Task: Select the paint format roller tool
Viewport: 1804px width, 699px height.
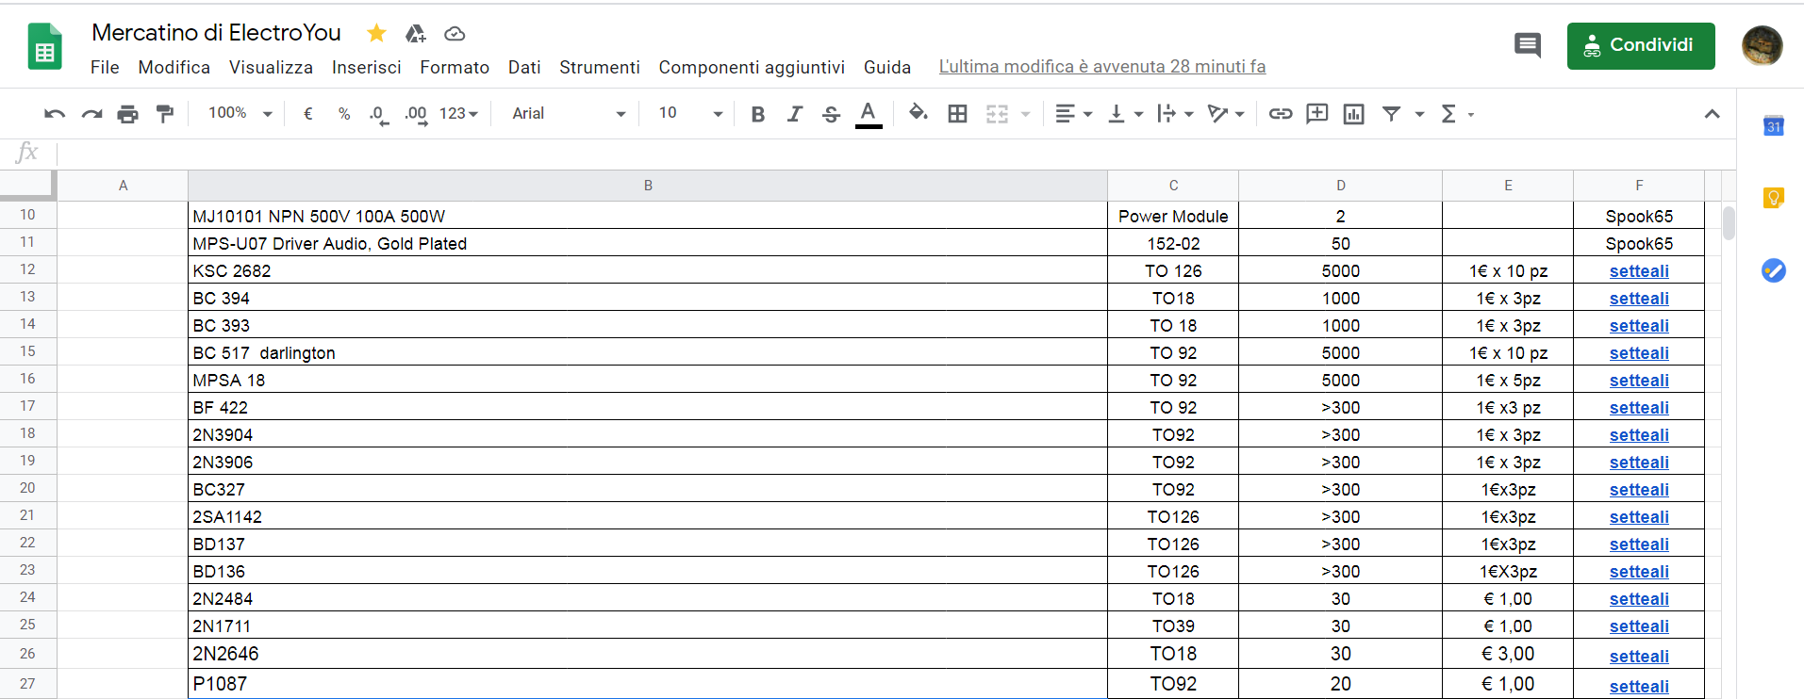Action: tap(165, 114)
